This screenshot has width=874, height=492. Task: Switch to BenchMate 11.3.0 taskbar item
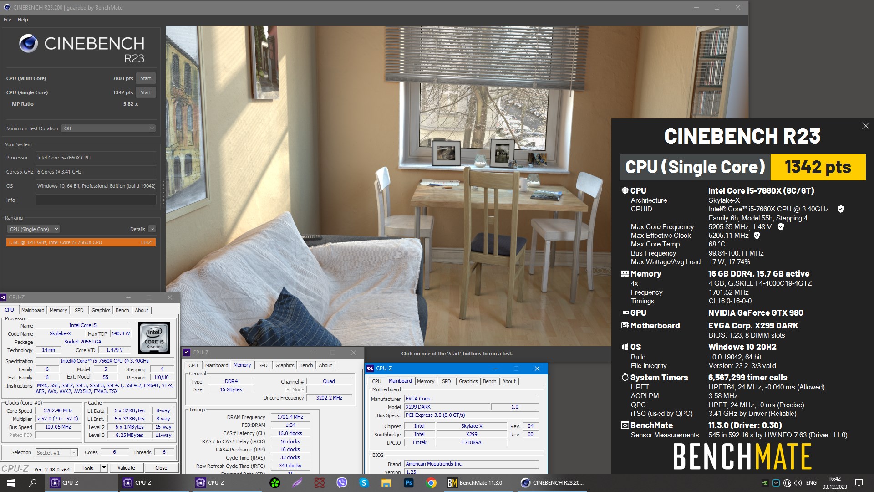pyautogui.click(x=479, y=483)
